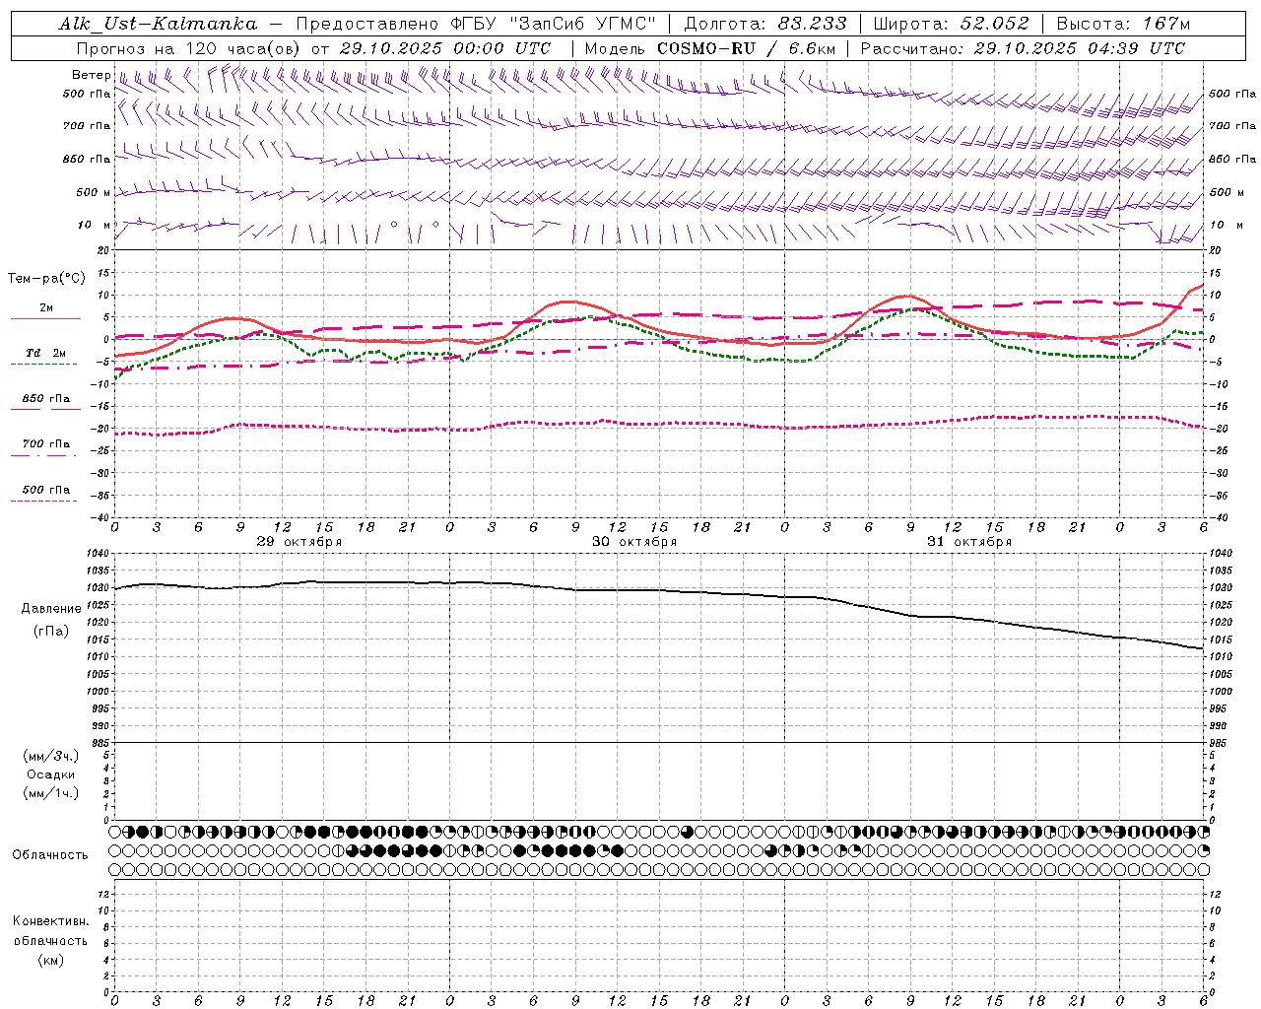Click "850 гПа" in the temperature legend

[x=46, y=399]
